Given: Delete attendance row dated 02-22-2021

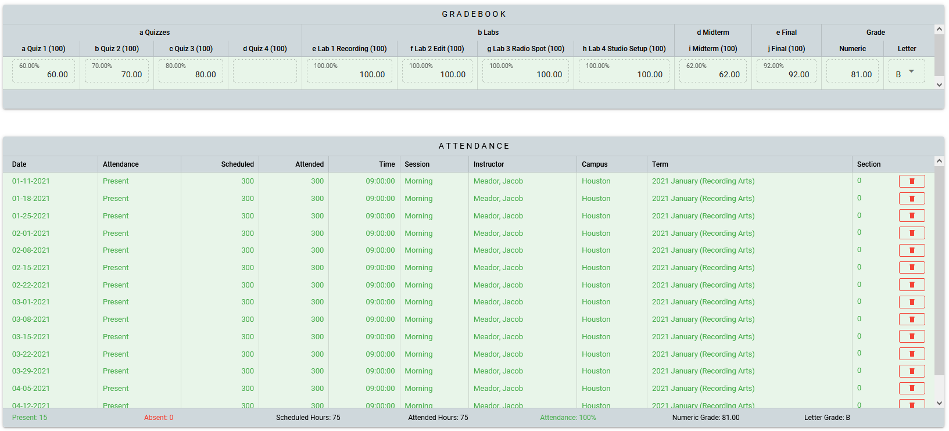Looking at the screenshot, I should [x=911, y=285].
